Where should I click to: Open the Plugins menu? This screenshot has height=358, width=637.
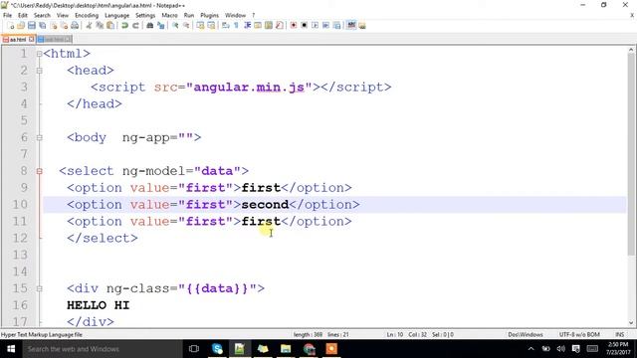pyautogui.click(x=209, y=15)
